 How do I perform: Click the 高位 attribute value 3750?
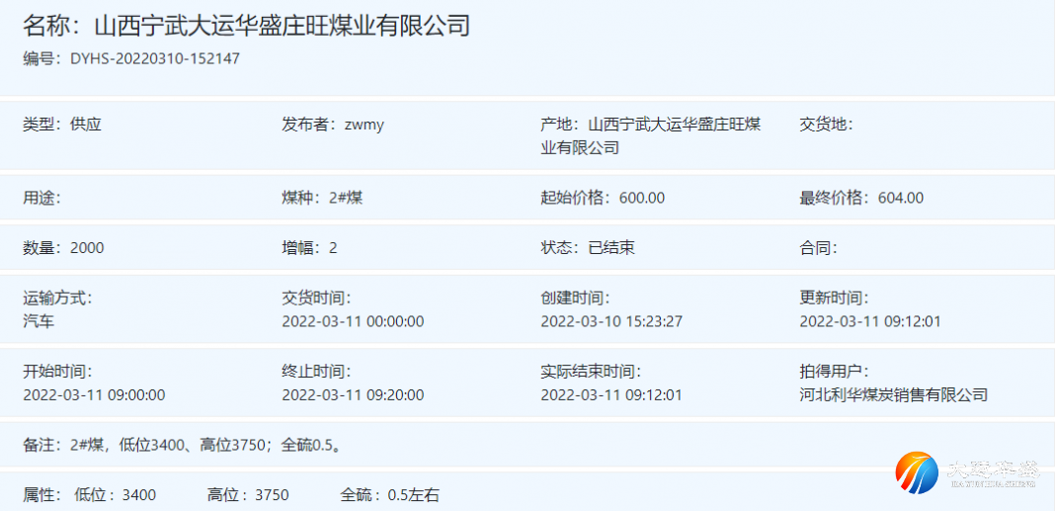(x=272, y=495)
